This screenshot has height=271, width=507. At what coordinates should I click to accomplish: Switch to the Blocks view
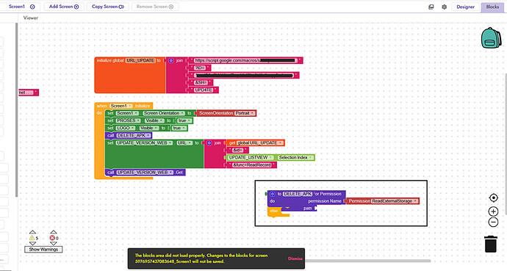tap(492, 7)
